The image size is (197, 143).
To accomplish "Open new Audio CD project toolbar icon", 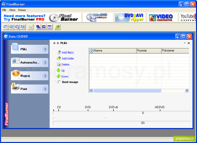I will 11,27.
